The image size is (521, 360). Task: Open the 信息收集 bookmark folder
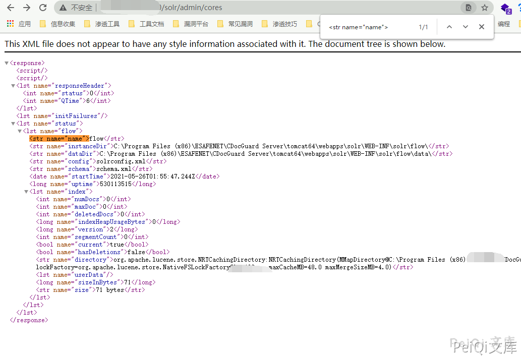57,24
